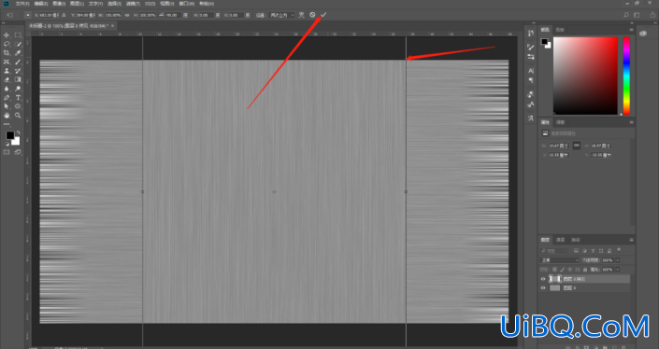Select the Hand tool
The width and height of the screenshot is (659, 349).
pos(7,116)
